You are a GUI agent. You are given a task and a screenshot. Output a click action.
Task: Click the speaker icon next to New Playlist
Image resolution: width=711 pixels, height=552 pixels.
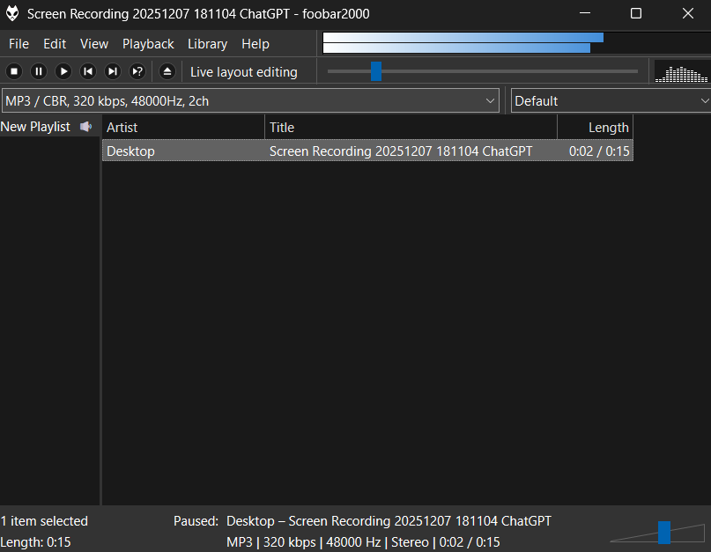coord(85,127)
